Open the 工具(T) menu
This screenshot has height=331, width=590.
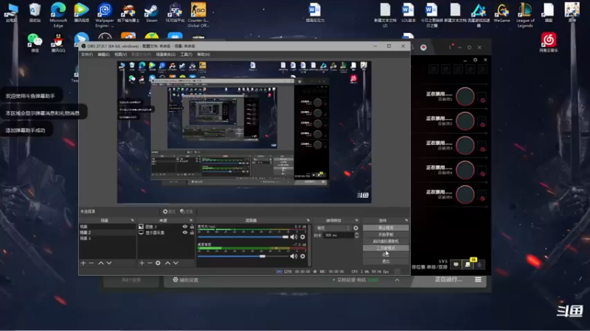(186, 54)
